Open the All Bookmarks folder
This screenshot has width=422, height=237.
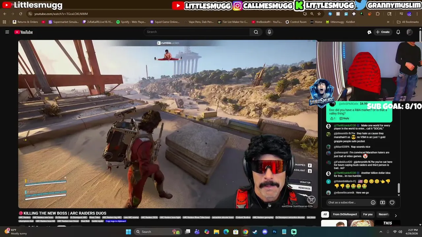[408, 22]
